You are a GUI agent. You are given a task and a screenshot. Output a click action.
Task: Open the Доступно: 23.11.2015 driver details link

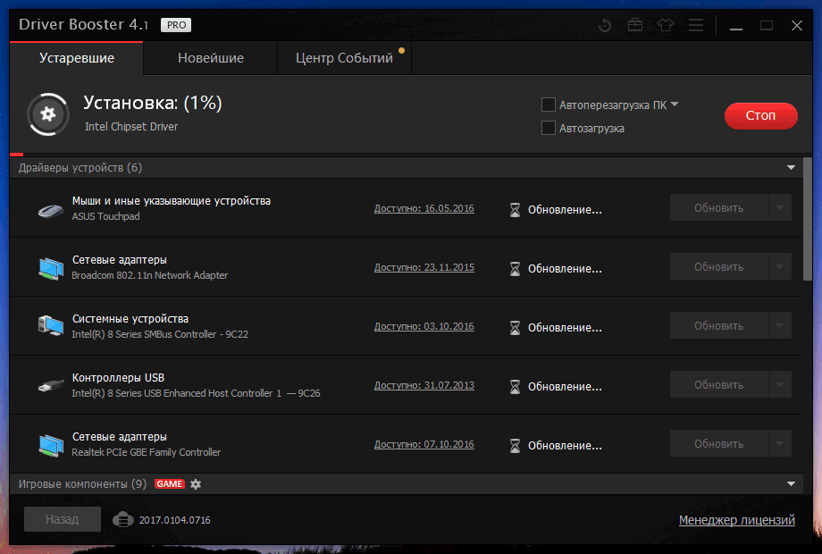424,267
